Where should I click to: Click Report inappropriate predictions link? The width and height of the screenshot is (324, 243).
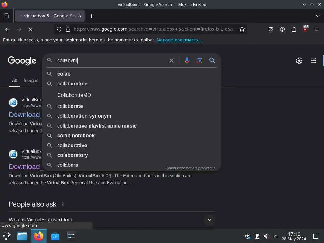pyautogui.click(x=190, y=168)
